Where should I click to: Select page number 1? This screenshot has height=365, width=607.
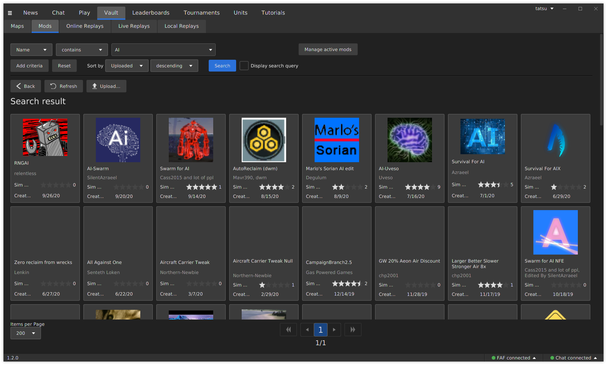tap(321, 330)
